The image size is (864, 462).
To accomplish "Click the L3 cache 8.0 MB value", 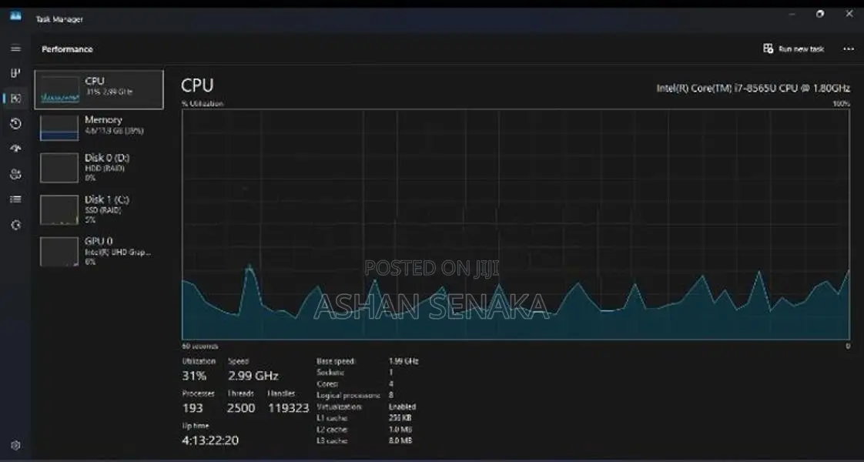I will [x=400, y=440].
